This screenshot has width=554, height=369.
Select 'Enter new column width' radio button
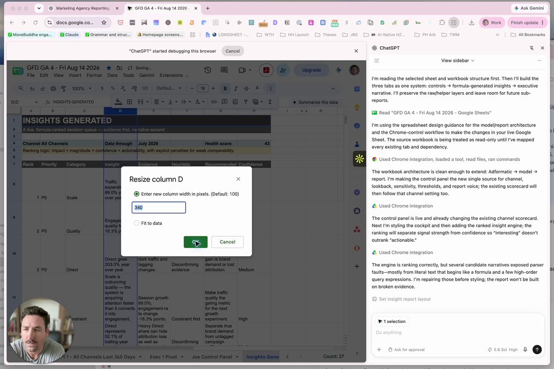[x=136, y=194]
